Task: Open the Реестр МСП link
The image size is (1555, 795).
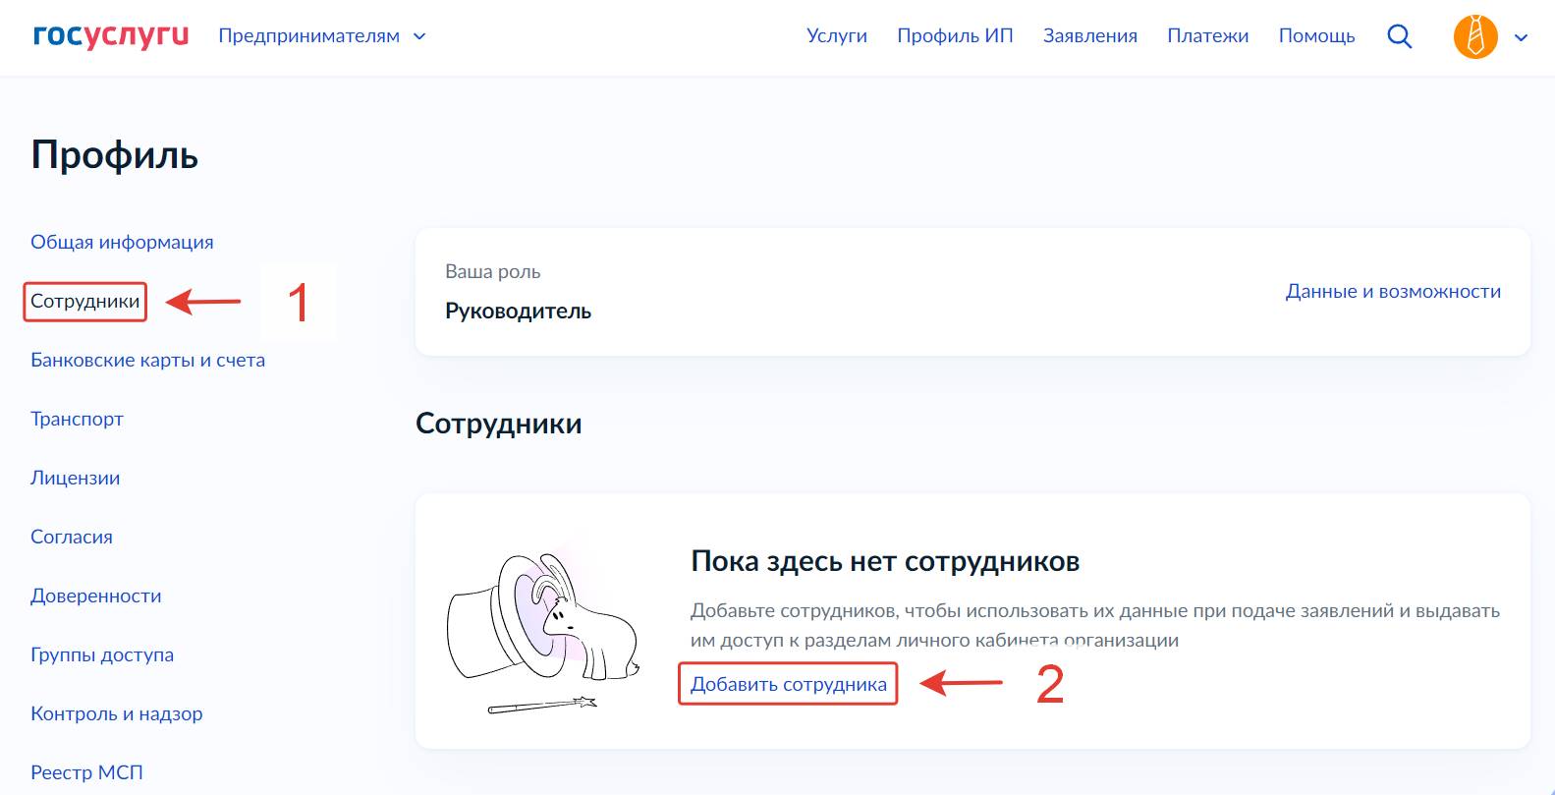Action: pyautogui.click(x=86, y=772)
